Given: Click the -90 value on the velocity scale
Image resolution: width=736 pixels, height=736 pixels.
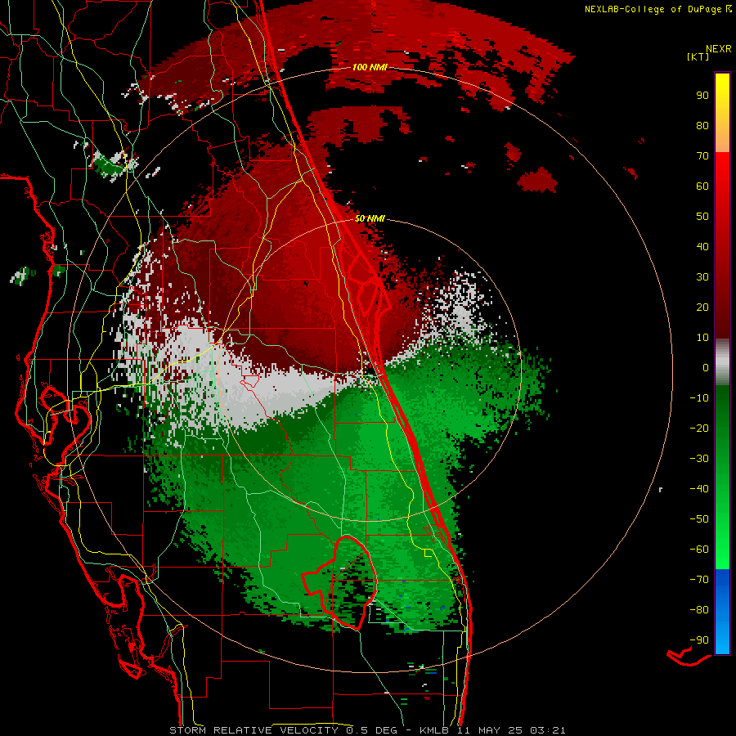Looking at the screenshot, I should click(699, 640).
